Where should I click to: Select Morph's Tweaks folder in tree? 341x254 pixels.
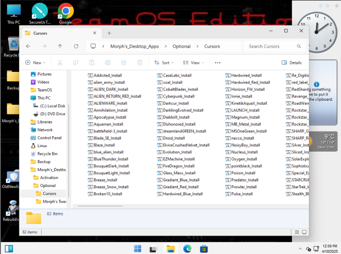coord(51,201)
